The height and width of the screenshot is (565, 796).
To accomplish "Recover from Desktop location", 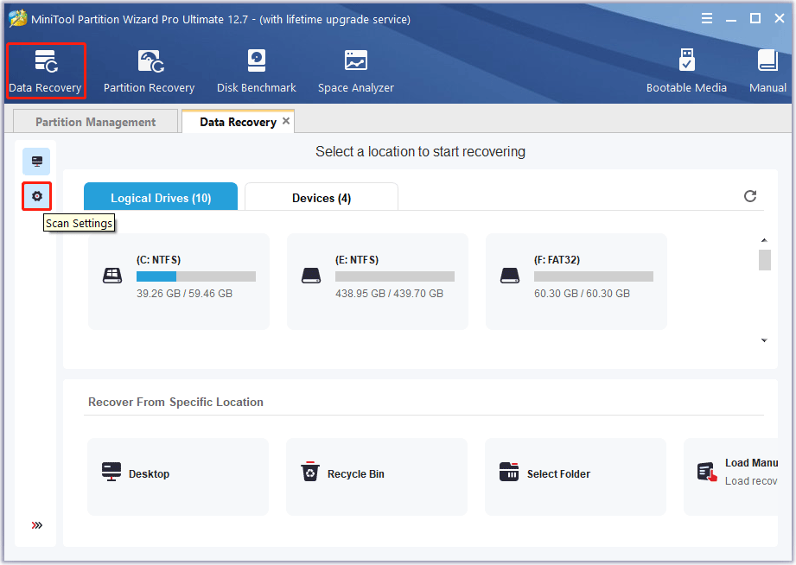I will [178, 477].
